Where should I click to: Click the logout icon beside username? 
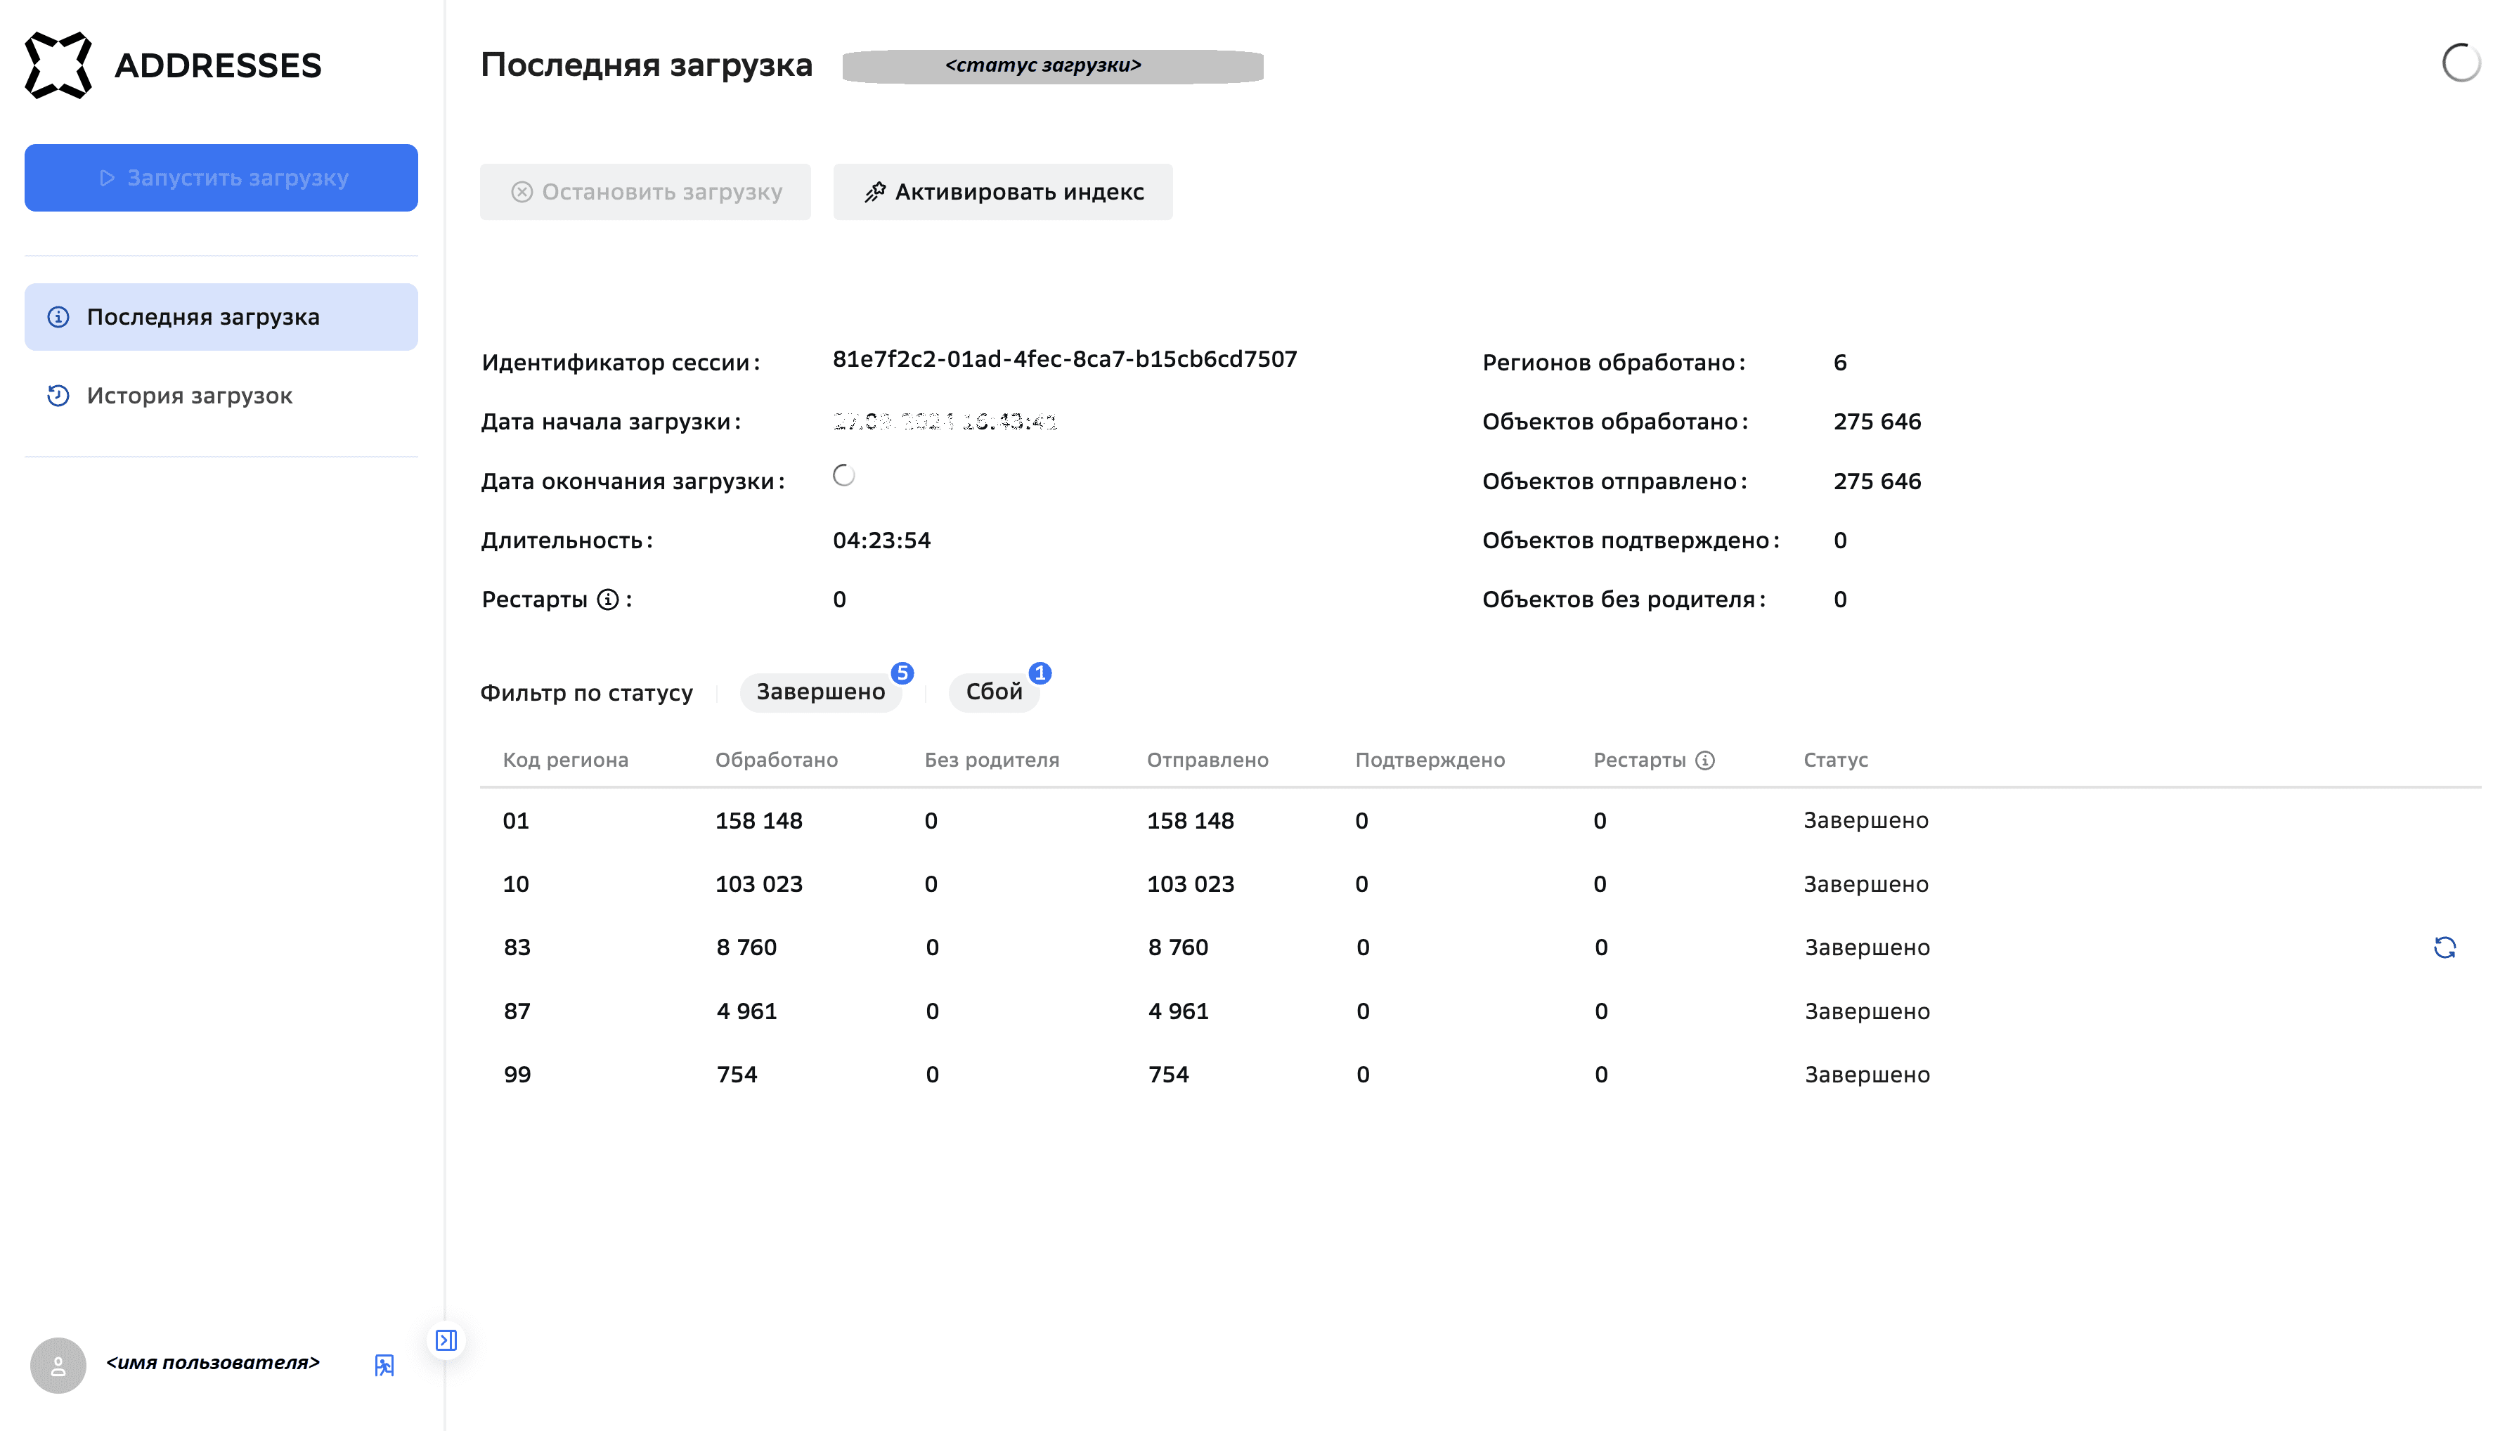pyautogui.click(x=384, y=1365)
